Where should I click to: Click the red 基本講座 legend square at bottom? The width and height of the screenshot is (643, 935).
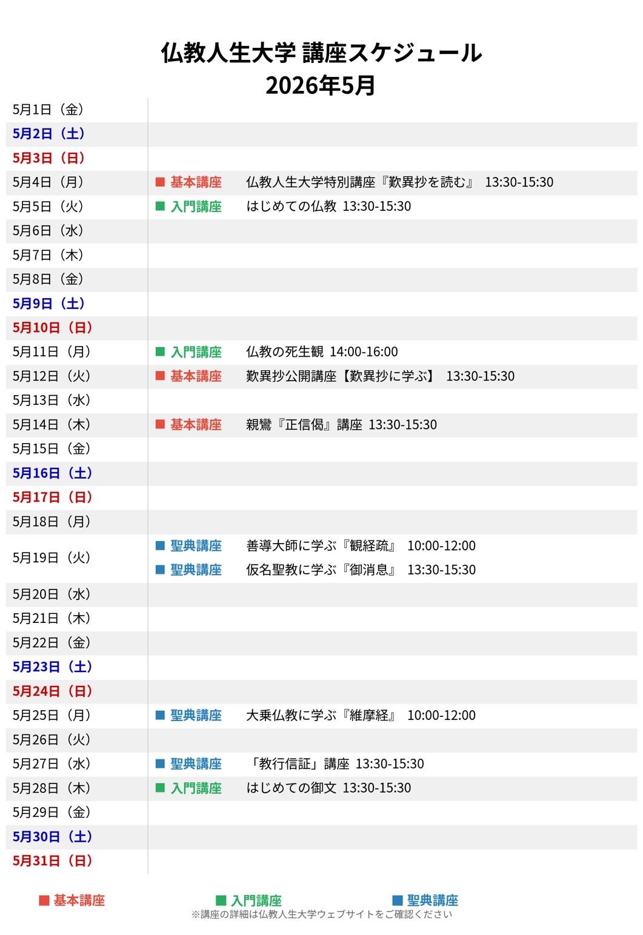coord(44,901)
